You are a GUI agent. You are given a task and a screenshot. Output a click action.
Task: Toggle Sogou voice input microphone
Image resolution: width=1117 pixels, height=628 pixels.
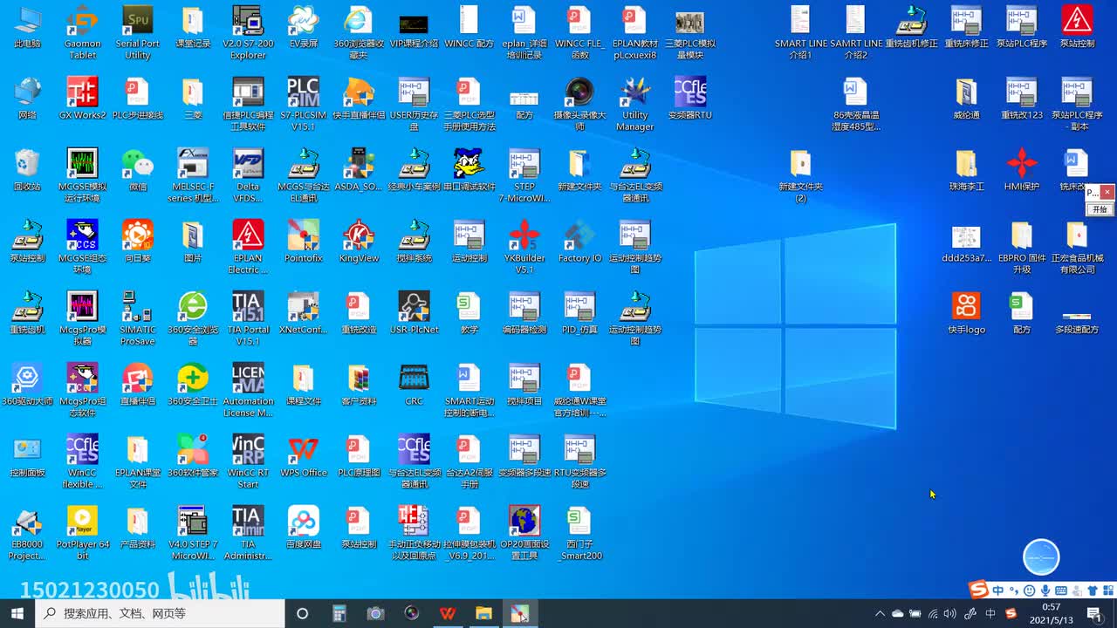click(x=1045, y=591)
